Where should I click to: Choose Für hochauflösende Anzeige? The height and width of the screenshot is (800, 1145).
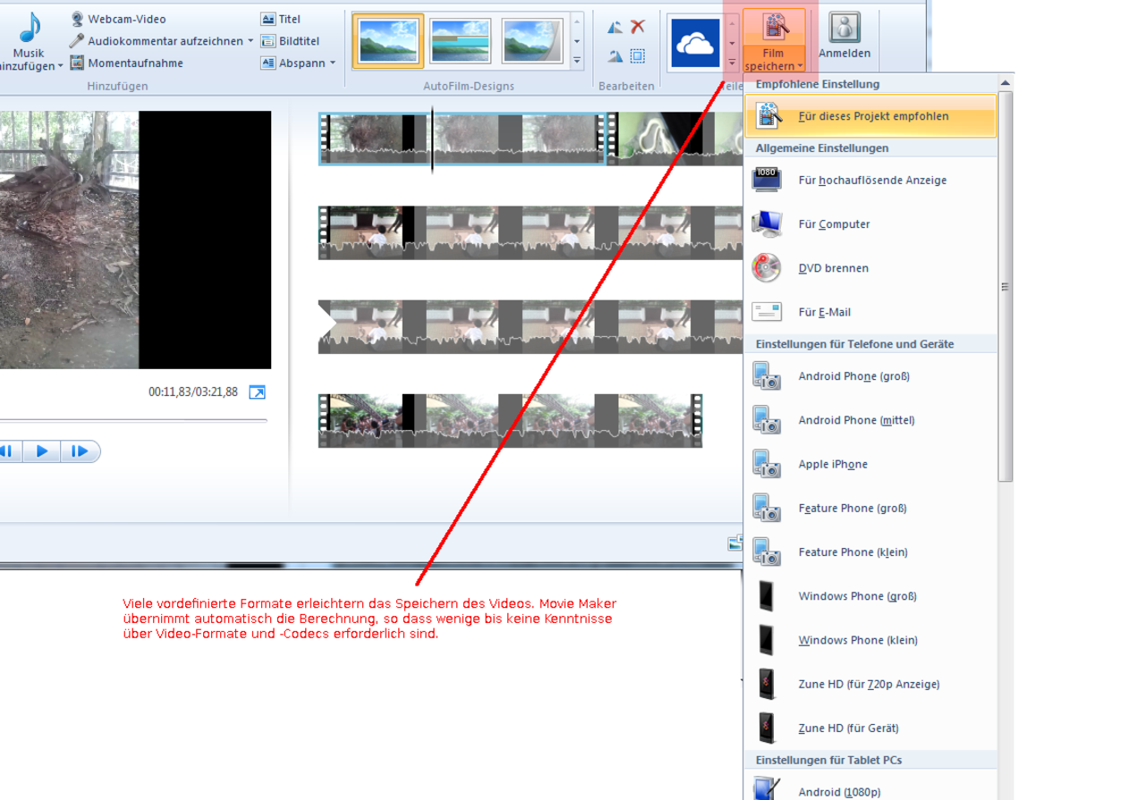pos(870,181)
